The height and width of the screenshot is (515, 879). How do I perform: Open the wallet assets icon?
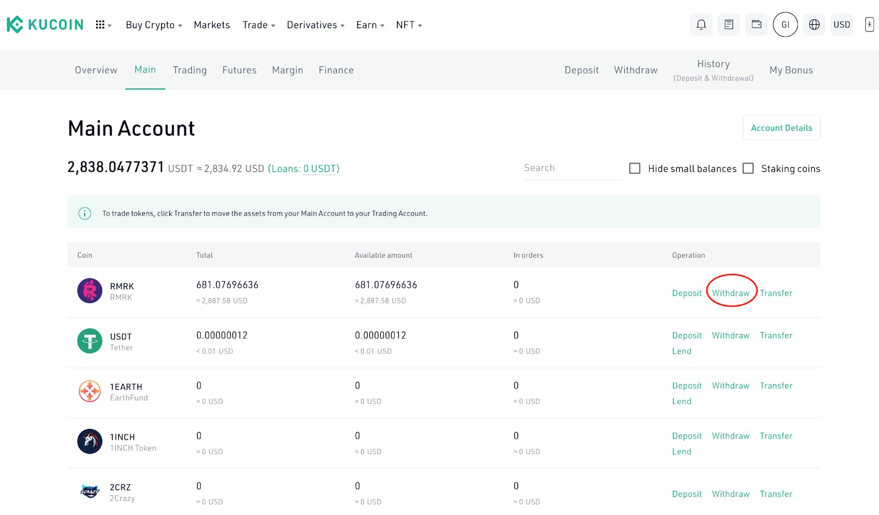(x=756, y=25)
